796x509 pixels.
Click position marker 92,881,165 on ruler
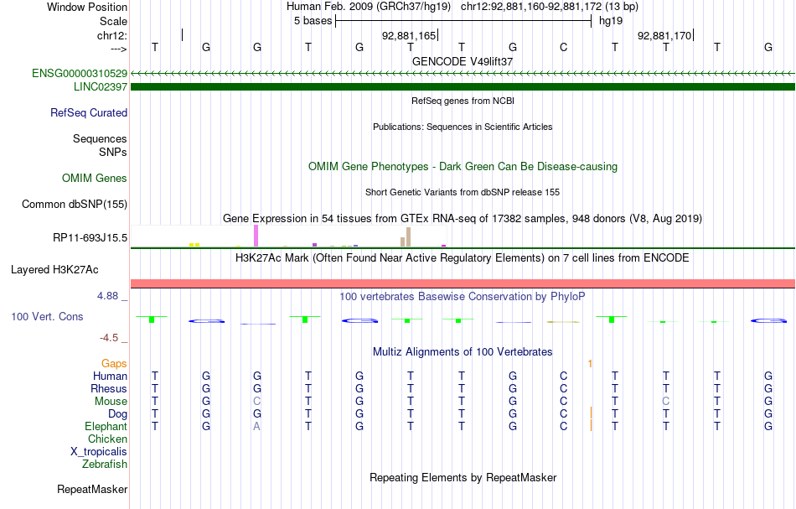coord(409,35)
